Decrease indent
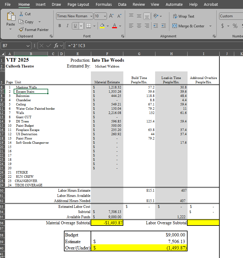Screen dimensions: 243x258 [x=155, y=26]
